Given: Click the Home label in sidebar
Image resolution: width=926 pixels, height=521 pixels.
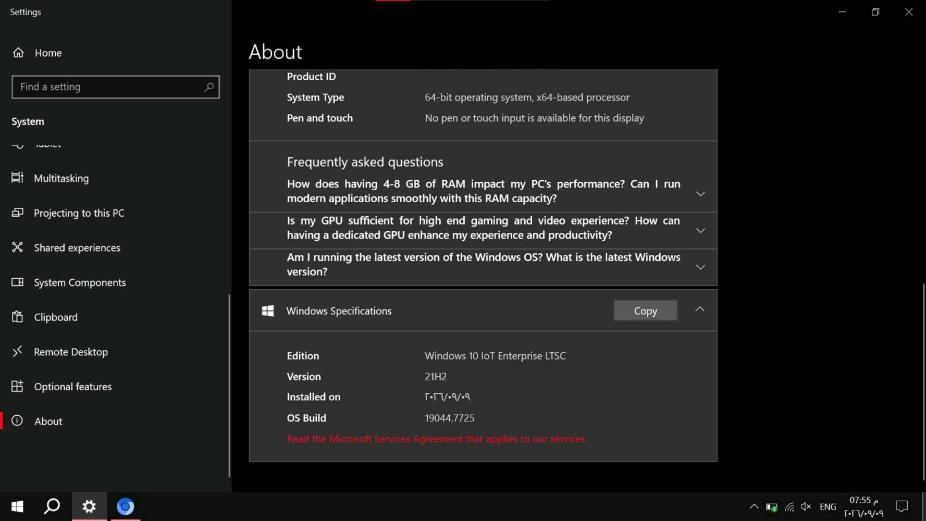Looking at the screenshot, I should click(48, 53).
